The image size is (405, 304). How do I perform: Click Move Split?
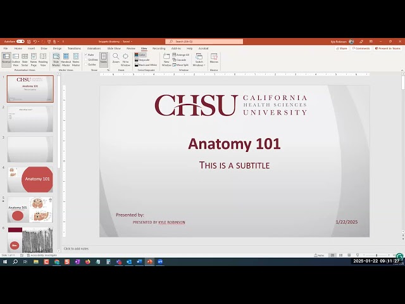pyautogui.click(x=180, y=65)
